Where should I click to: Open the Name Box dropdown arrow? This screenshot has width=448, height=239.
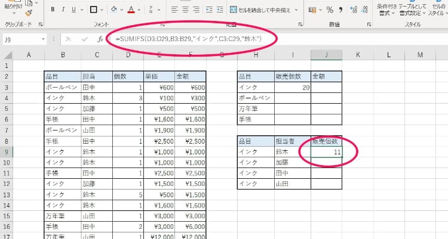42,39
